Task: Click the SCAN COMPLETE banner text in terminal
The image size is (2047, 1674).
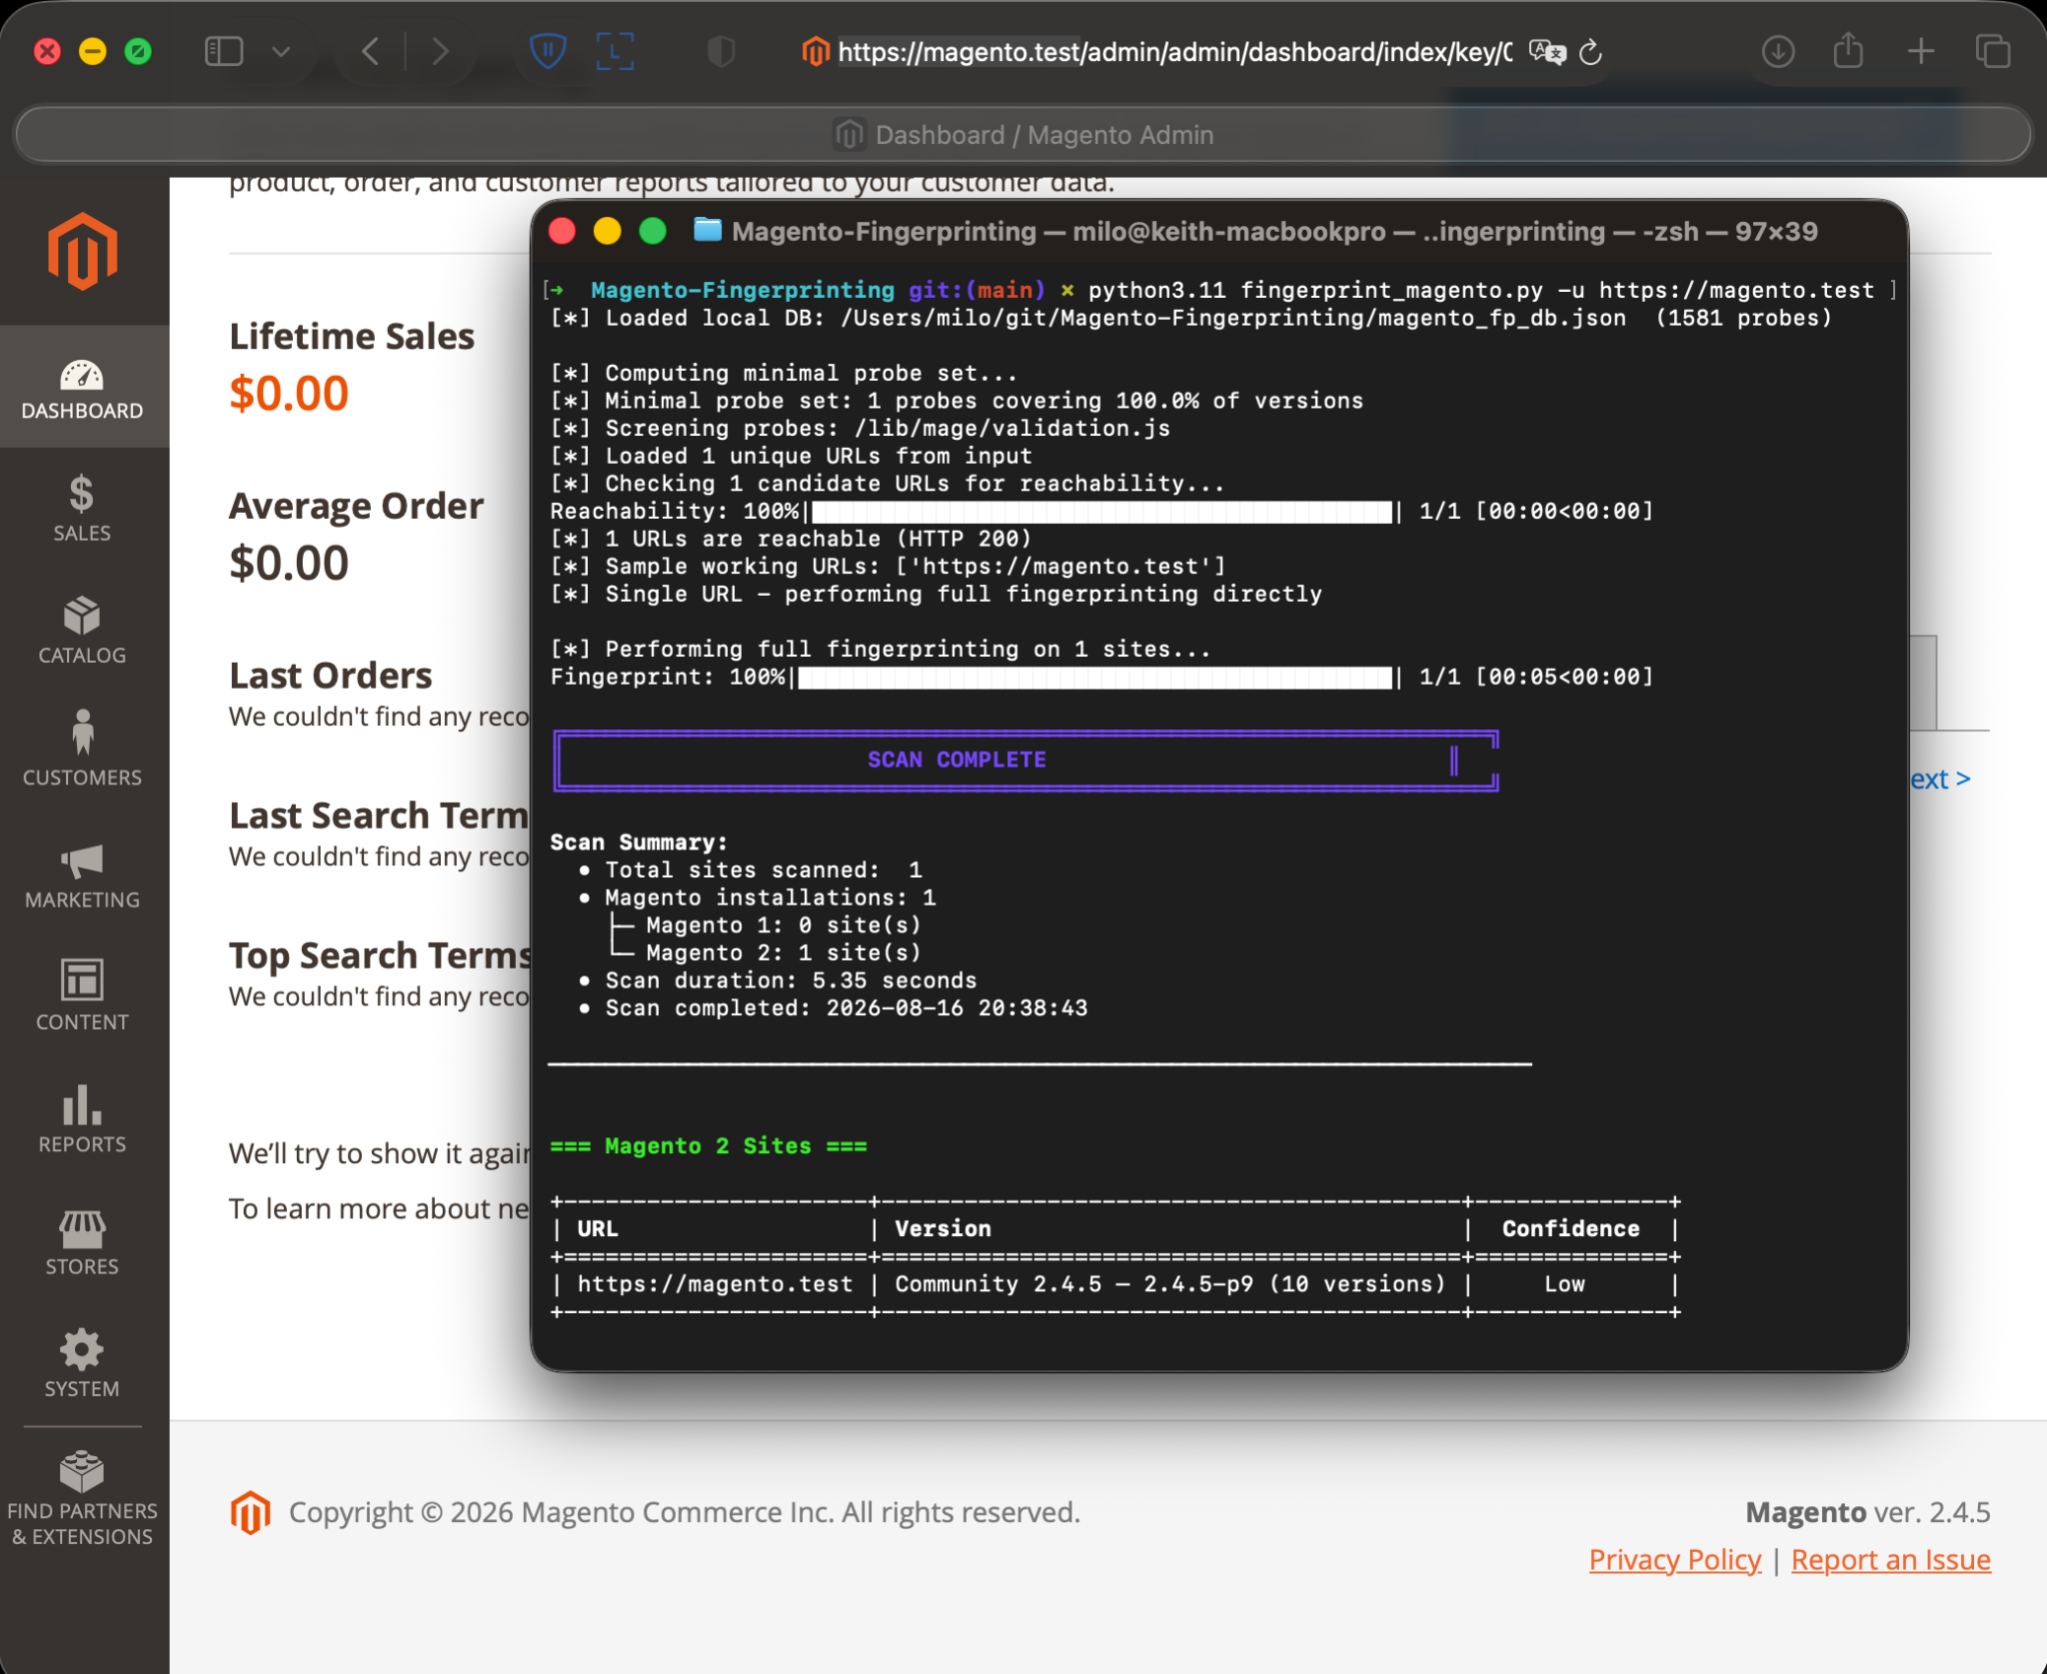Action: tap(957, 760)
